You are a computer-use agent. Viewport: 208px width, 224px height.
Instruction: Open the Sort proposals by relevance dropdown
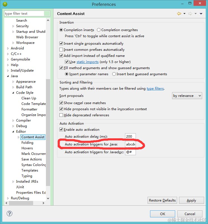pyautogui.click(x=187, y=96)
